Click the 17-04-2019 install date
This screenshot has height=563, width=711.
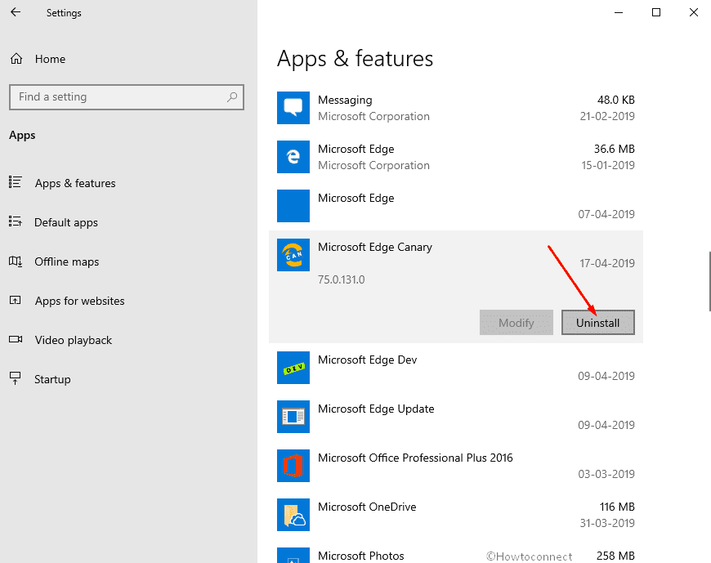606,263
